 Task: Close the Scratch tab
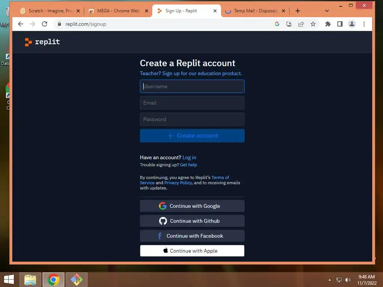78,11
